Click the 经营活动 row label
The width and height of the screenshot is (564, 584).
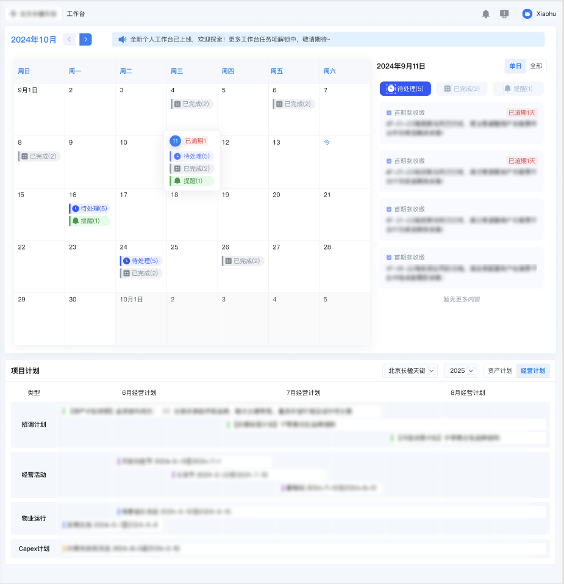pos(34,475)
